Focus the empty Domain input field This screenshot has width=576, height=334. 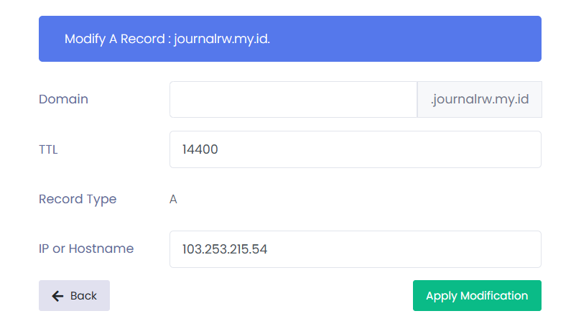[293, 99]
